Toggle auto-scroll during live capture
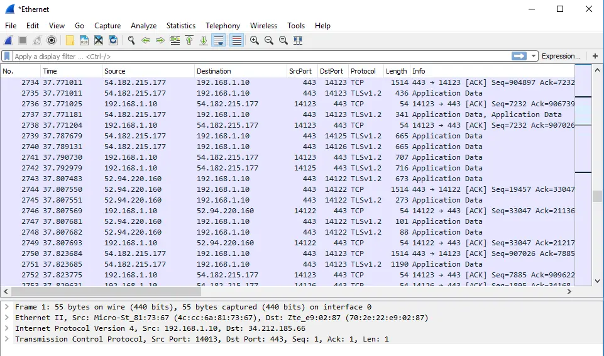604x356 pixels. click(219, 40)
